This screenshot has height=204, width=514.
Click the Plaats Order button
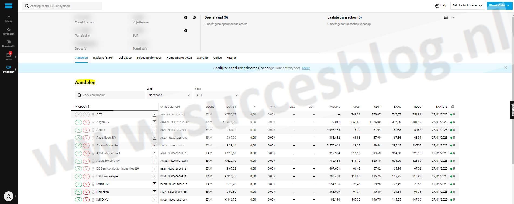pyautogui.click(x=499, y=6)
